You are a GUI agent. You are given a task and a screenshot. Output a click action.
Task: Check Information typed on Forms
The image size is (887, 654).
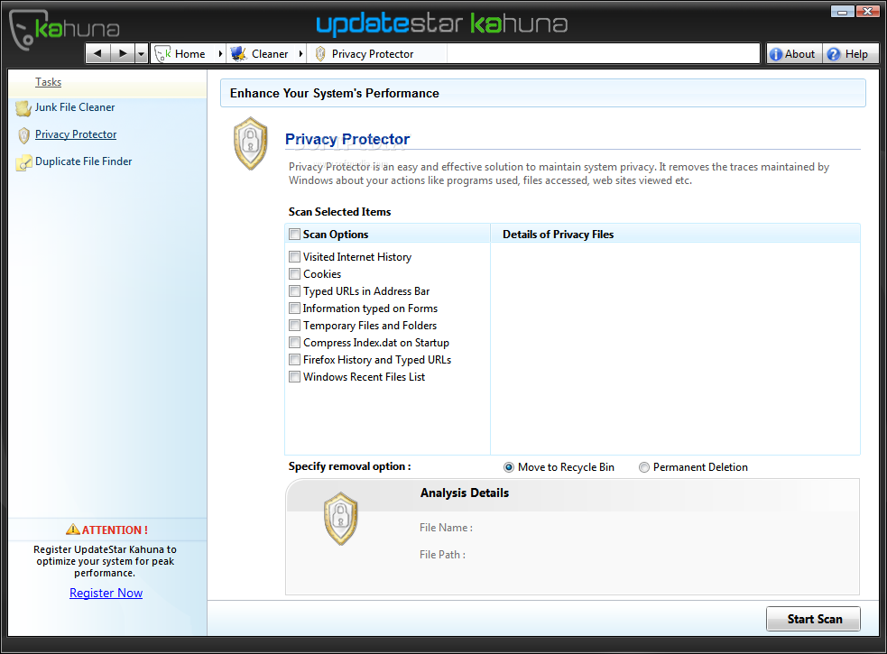(x=294, y=309)
